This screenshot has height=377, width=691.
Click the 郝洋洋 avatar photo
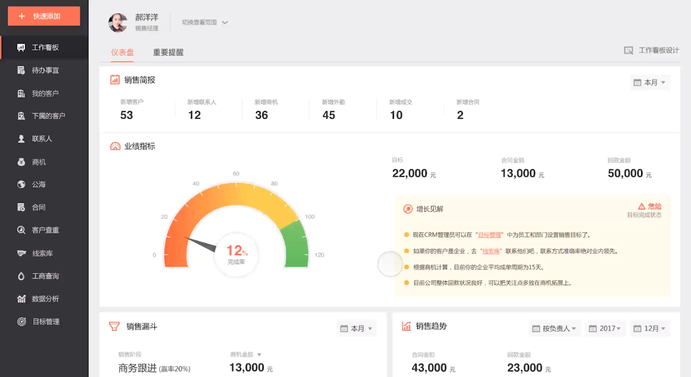point(118,23)
